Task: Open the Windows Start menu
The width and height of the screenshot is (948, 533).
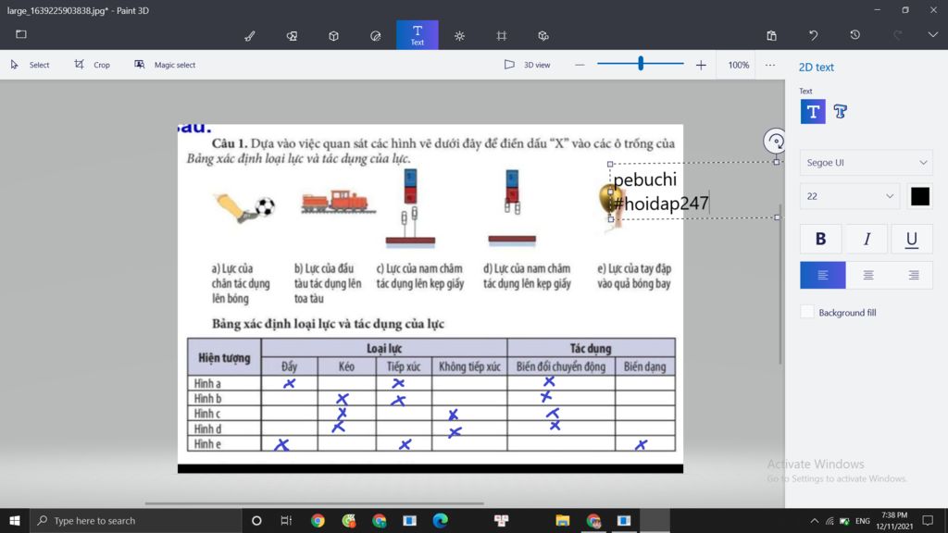Action: coord(15,520)
